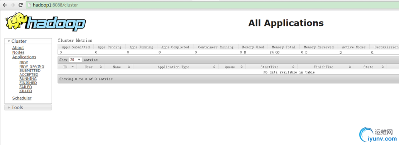399x145 pixels.
Task: Click the Apps Pending metrics header
Action: click(x=110, y=47)
